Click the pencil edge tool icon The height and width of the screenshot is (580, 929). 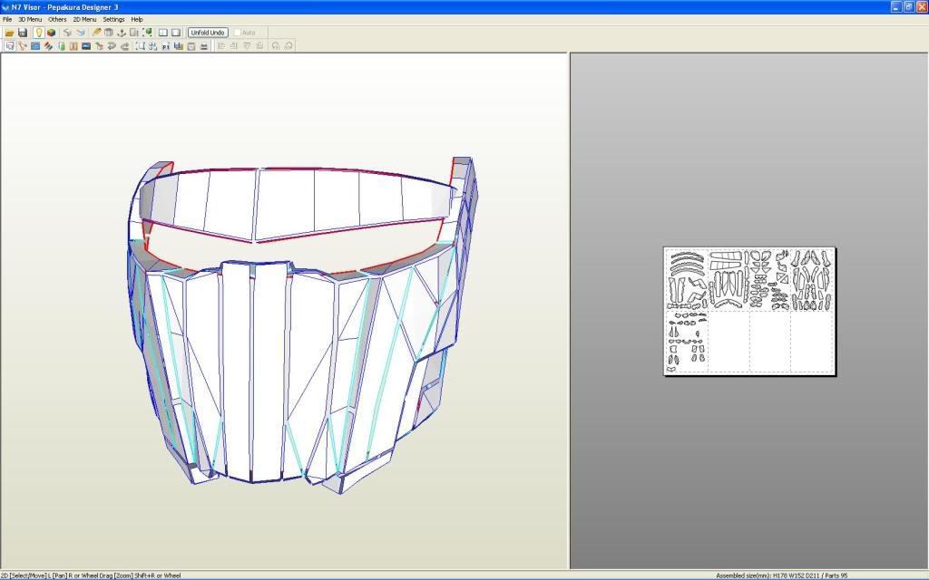tap(96, 33)
